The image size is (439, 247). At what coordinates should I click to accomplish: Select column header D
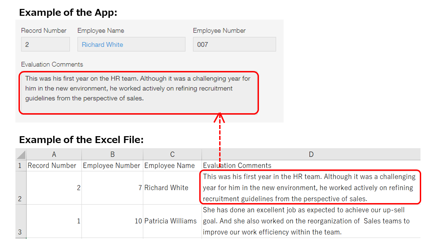(311, 154)
